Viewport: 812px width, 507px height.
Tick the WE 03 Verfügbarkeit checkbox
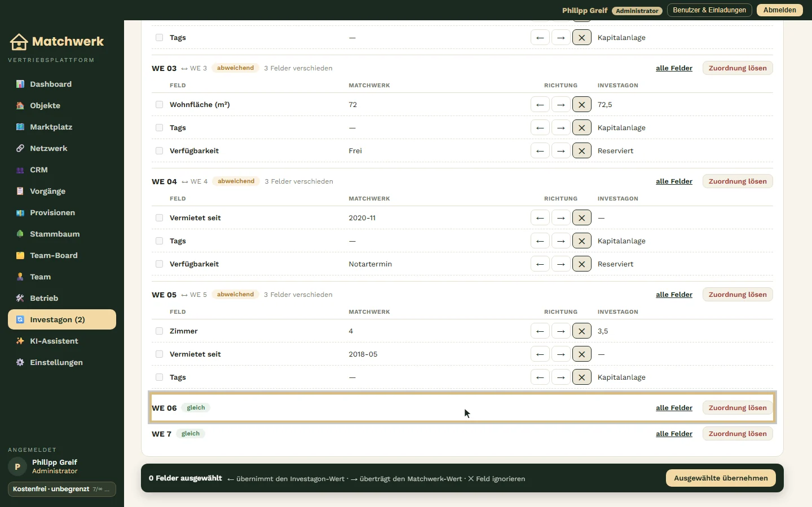click(160, 151)
